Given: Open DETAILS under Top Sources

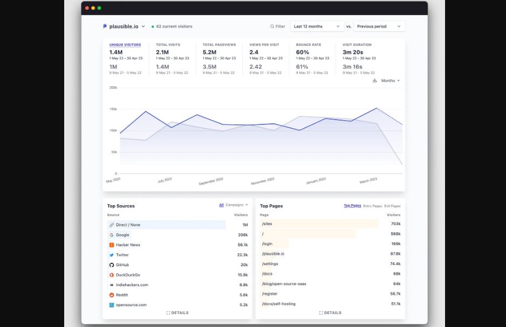Looking at the screenshot, I should coord(177,313).
